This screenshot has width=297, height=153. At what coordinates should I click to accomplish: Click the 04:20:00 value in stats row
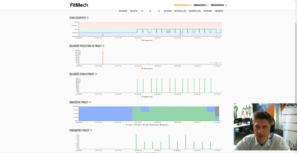(123, 11)
